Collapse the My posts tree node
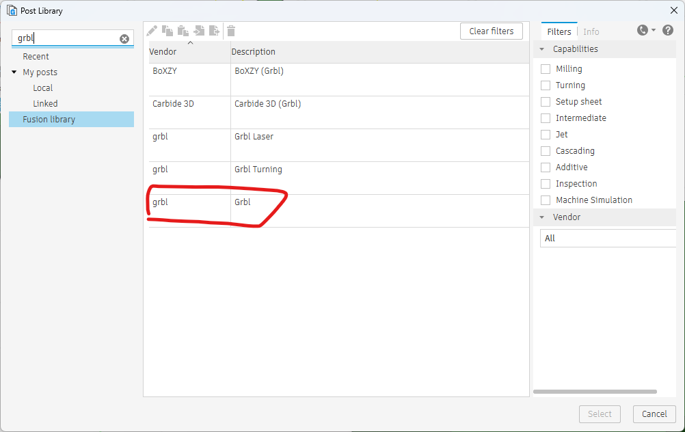This screenshot has height=432, width=685. point(14,72)
